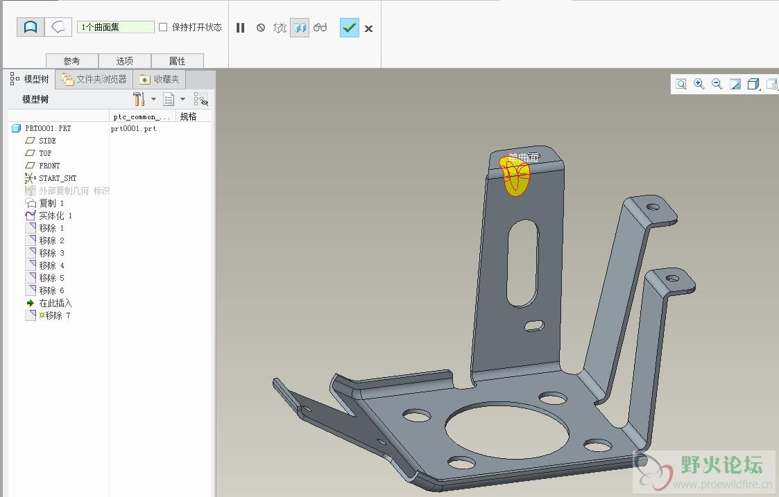Check the 保持打开状态 checkbox
The width and height of the screenshot is (779, 497).
tap(163, 27)
